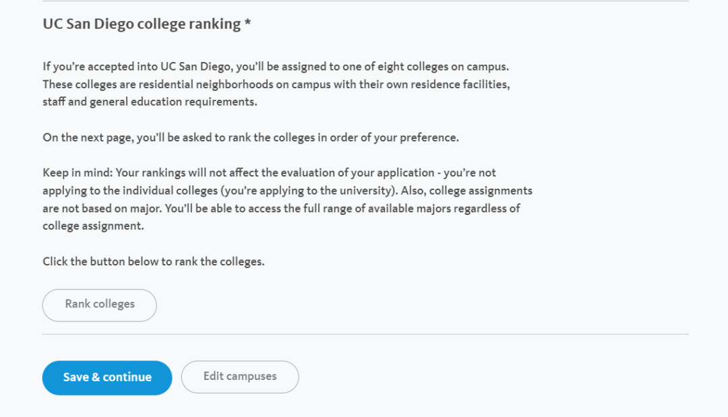Click the text "college assignment."
The width and height of the screenshot is (728, 417).
93,226
